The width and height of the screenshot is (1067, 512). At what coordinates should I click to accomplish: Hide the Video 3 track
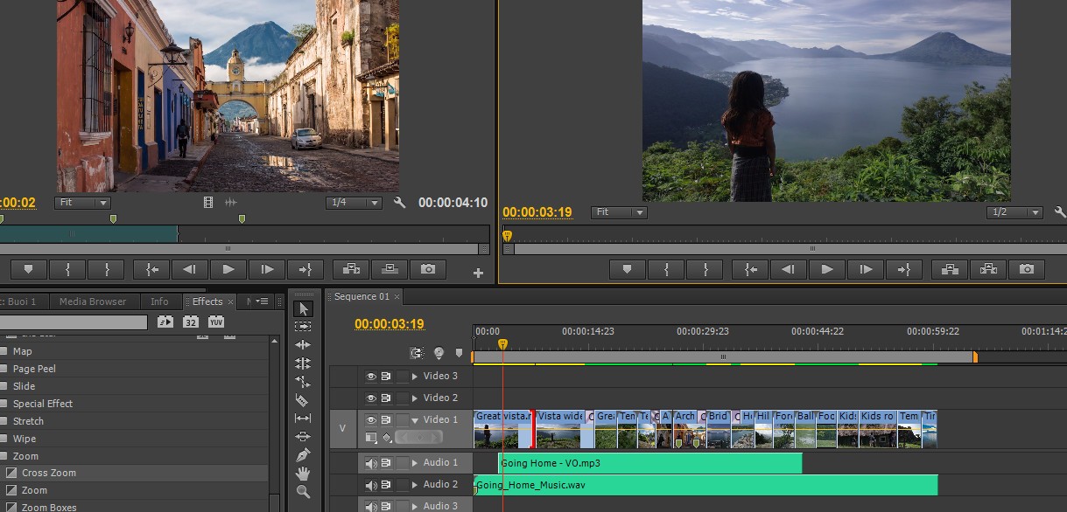[x=371, y=377]
